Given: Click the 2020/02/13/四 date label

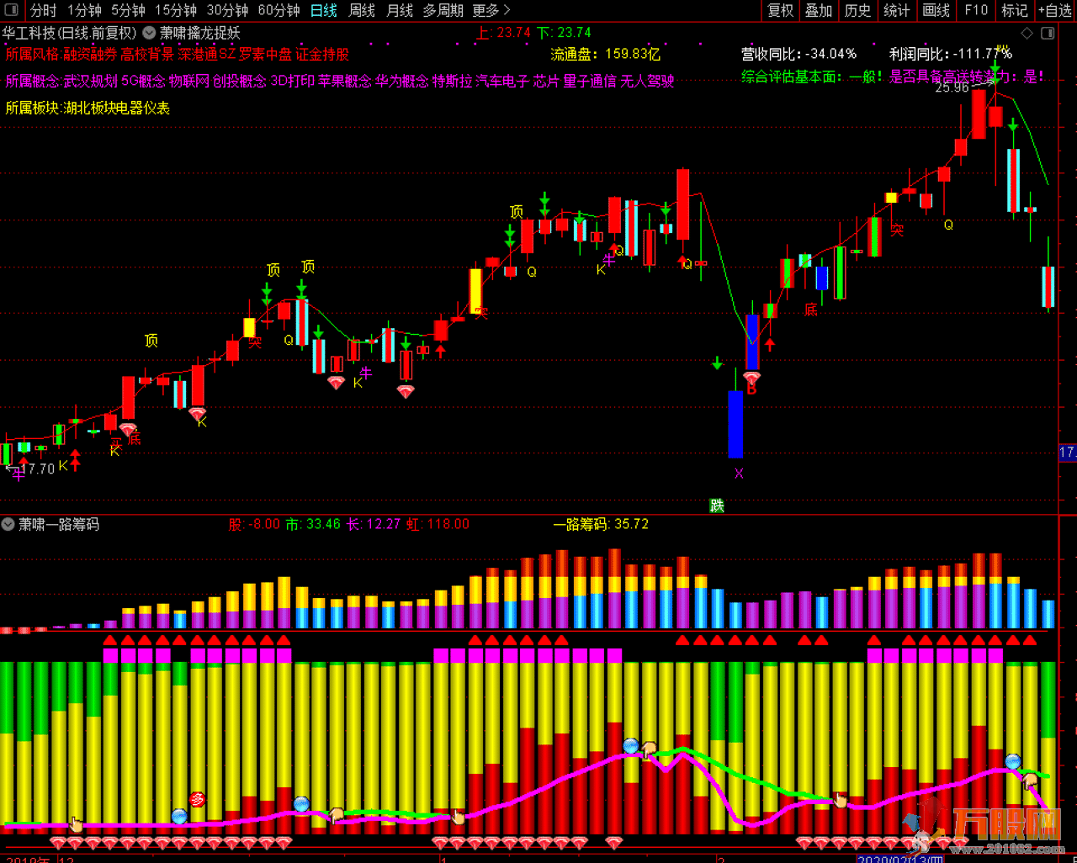Looking at the screenshot, I should (900, 858).
